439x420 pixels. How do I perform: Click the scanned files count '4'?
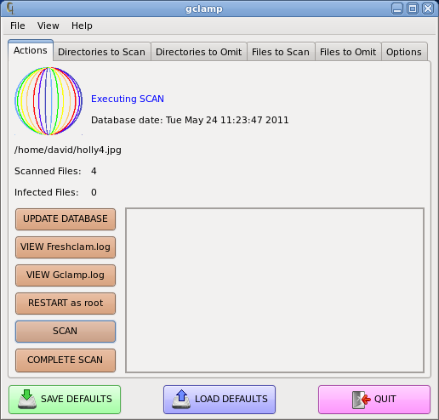tap(94, 171)
